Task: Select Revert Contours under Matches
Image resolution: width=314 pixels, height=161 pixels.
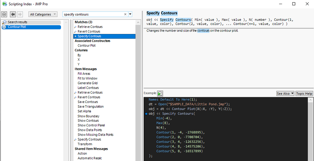Action: [89, 31]
